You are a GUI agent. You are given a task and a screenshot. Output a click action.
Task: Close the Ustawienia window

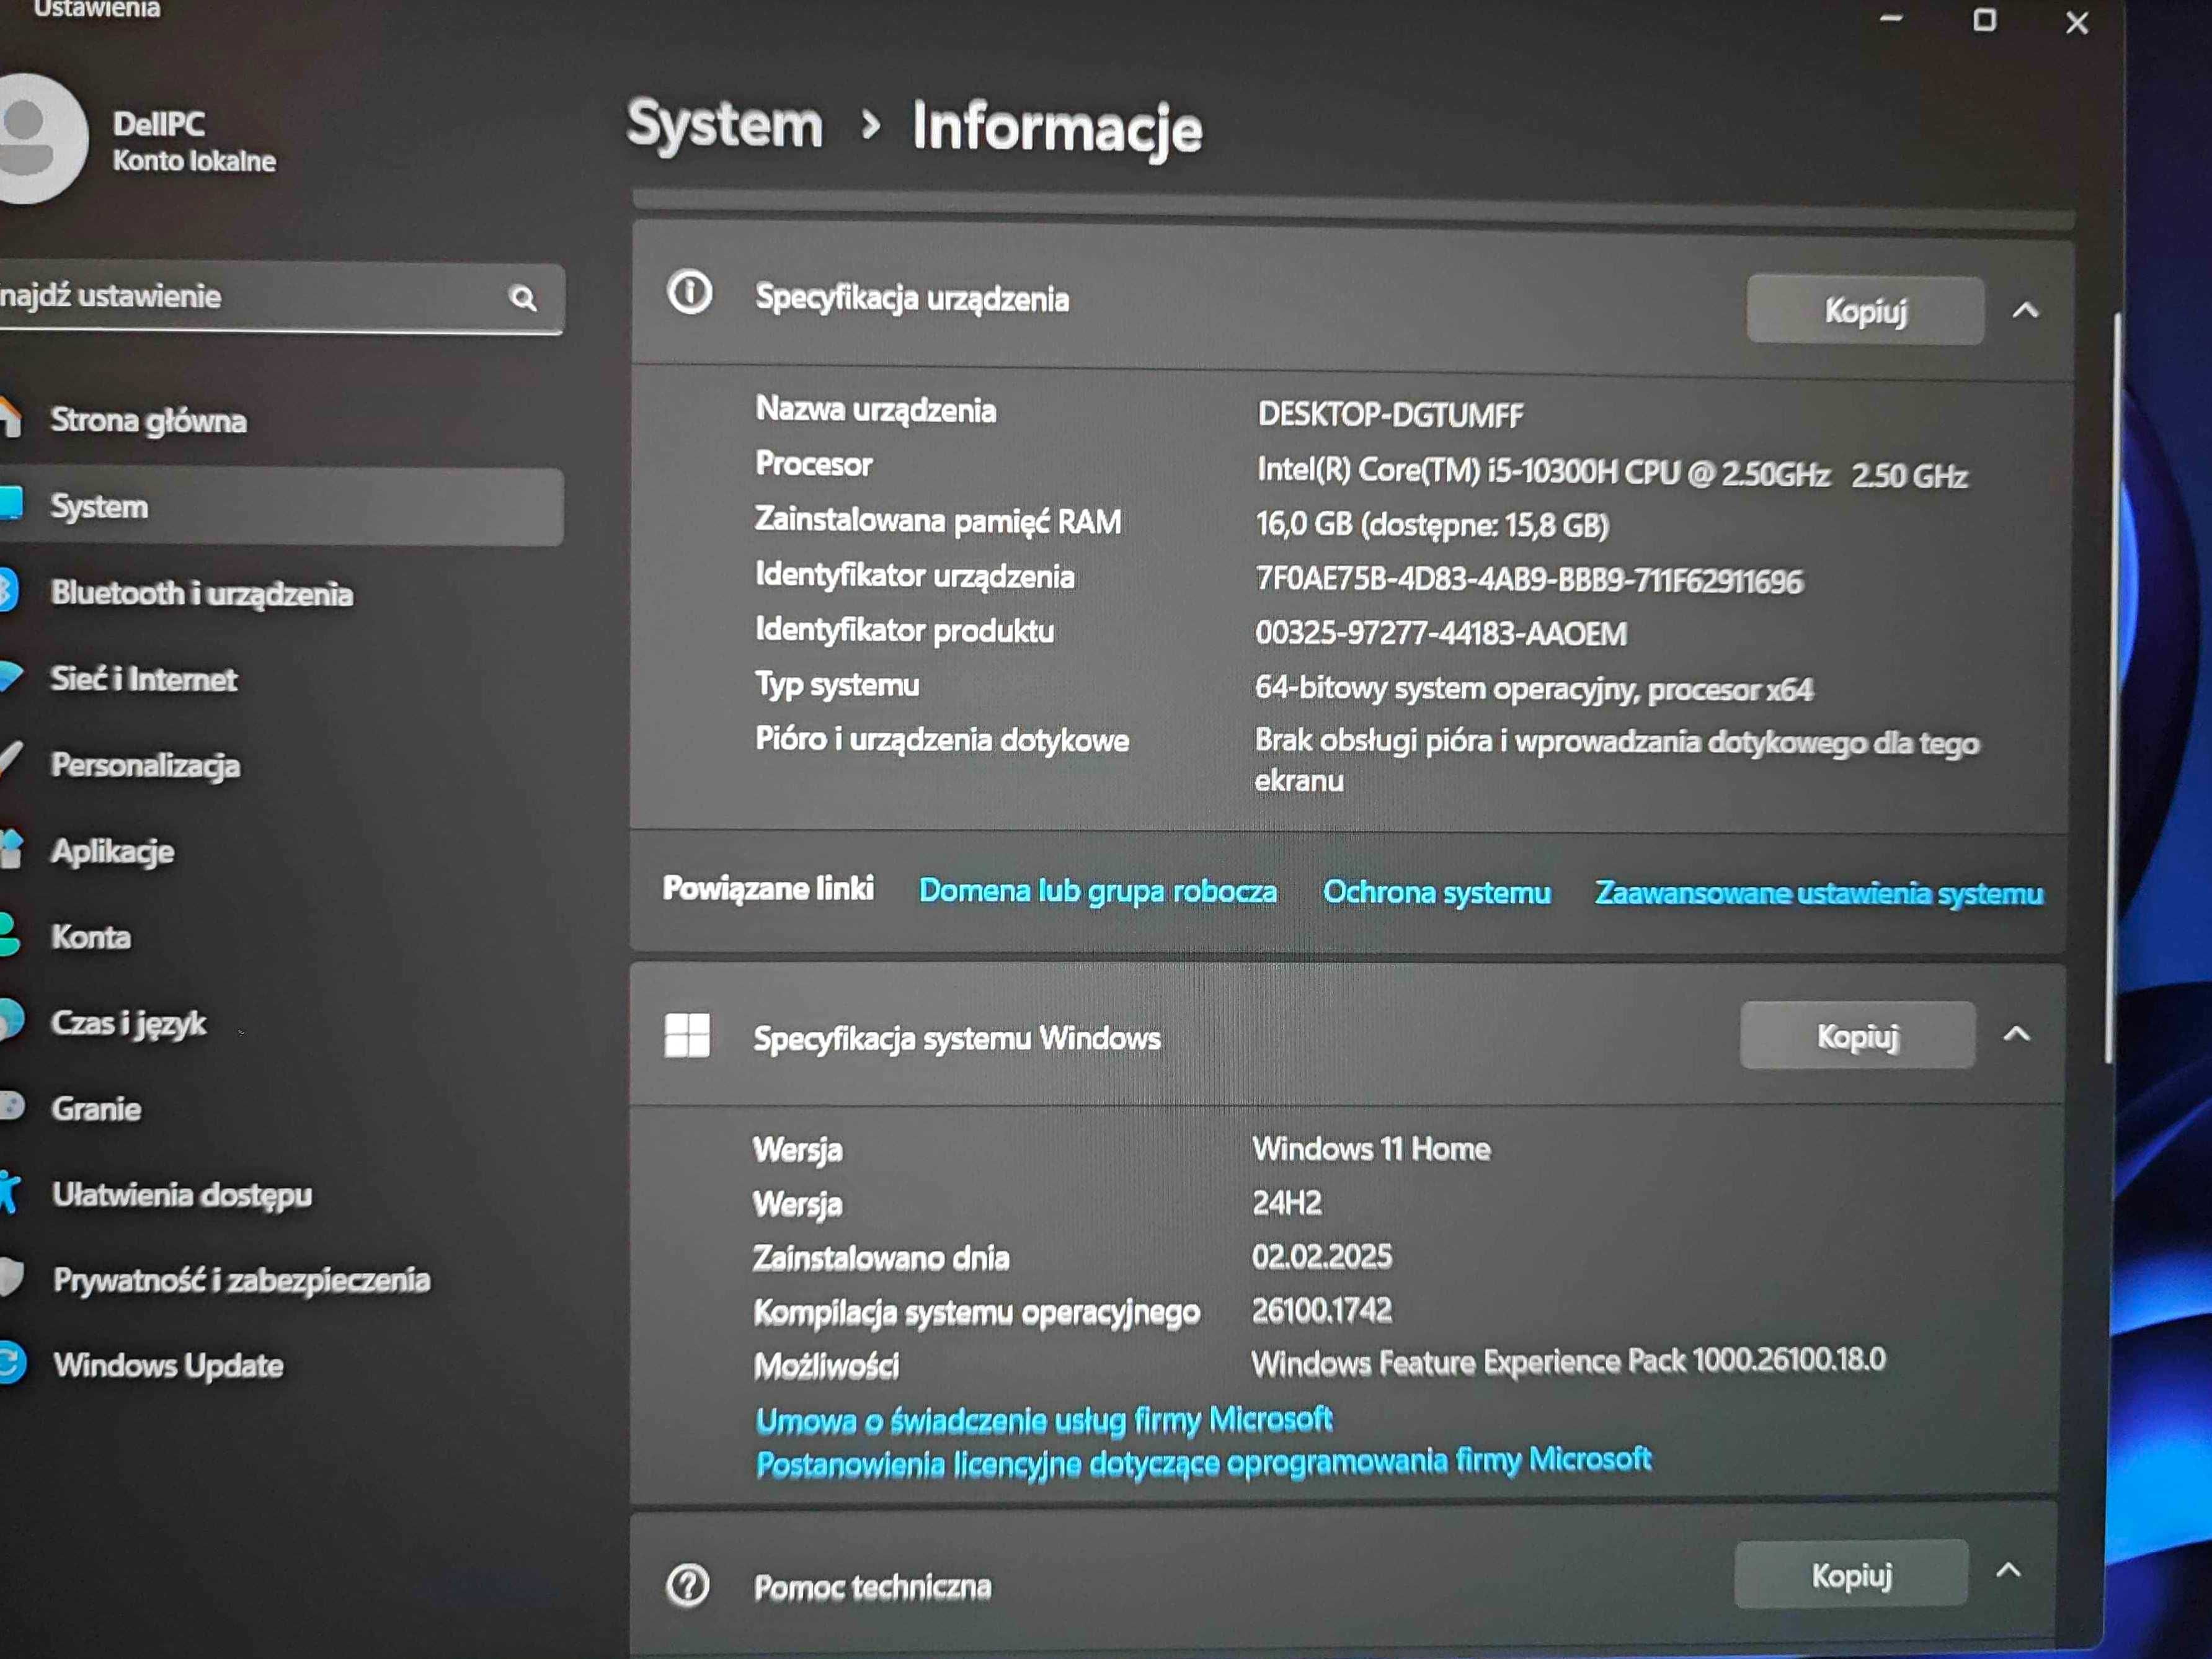click(x=2077, y=22)
